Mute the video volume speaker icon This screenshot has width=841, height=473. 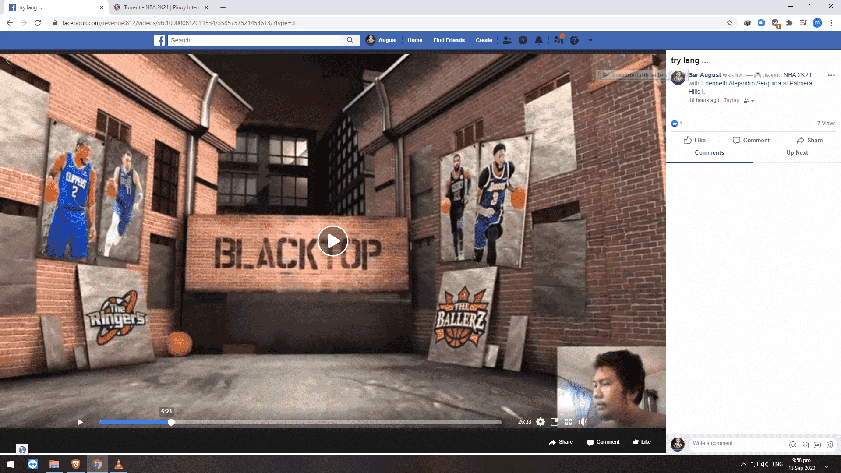coord(583,422)
